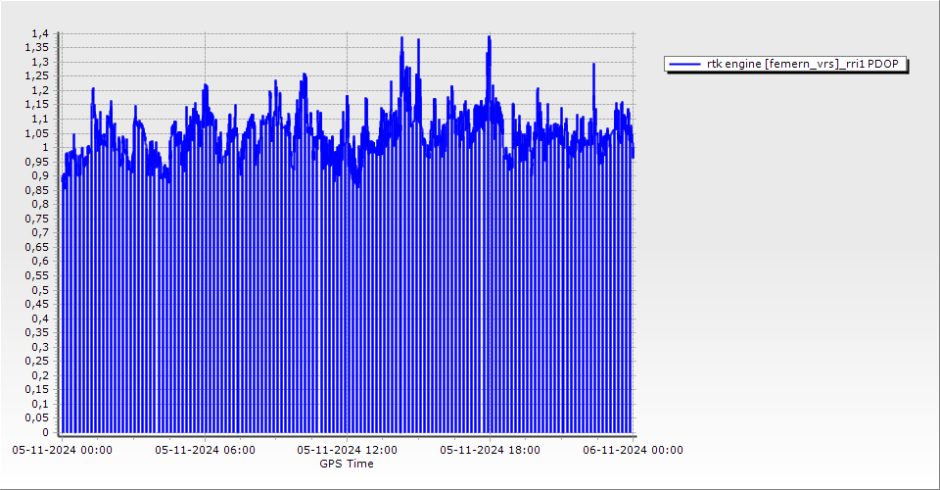Select the 05-11-2024 06:00 time label

point(206,451)
